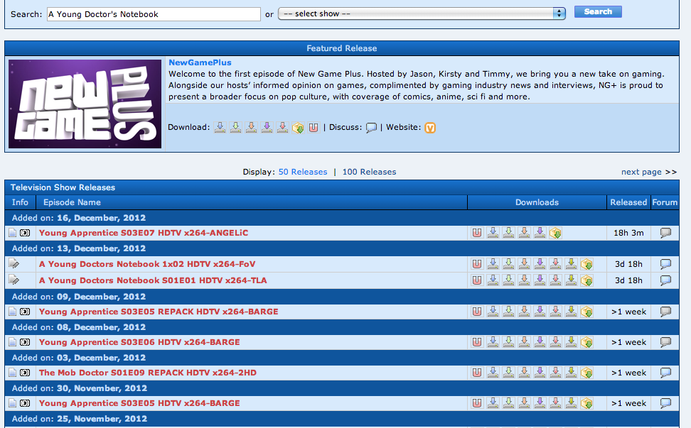Image resolution: width=691 pixels, height=428 pixels.
Task: Click 'Added on: 16, December, 2012' row
Action: pyautogui.click(x=341, y=218)
